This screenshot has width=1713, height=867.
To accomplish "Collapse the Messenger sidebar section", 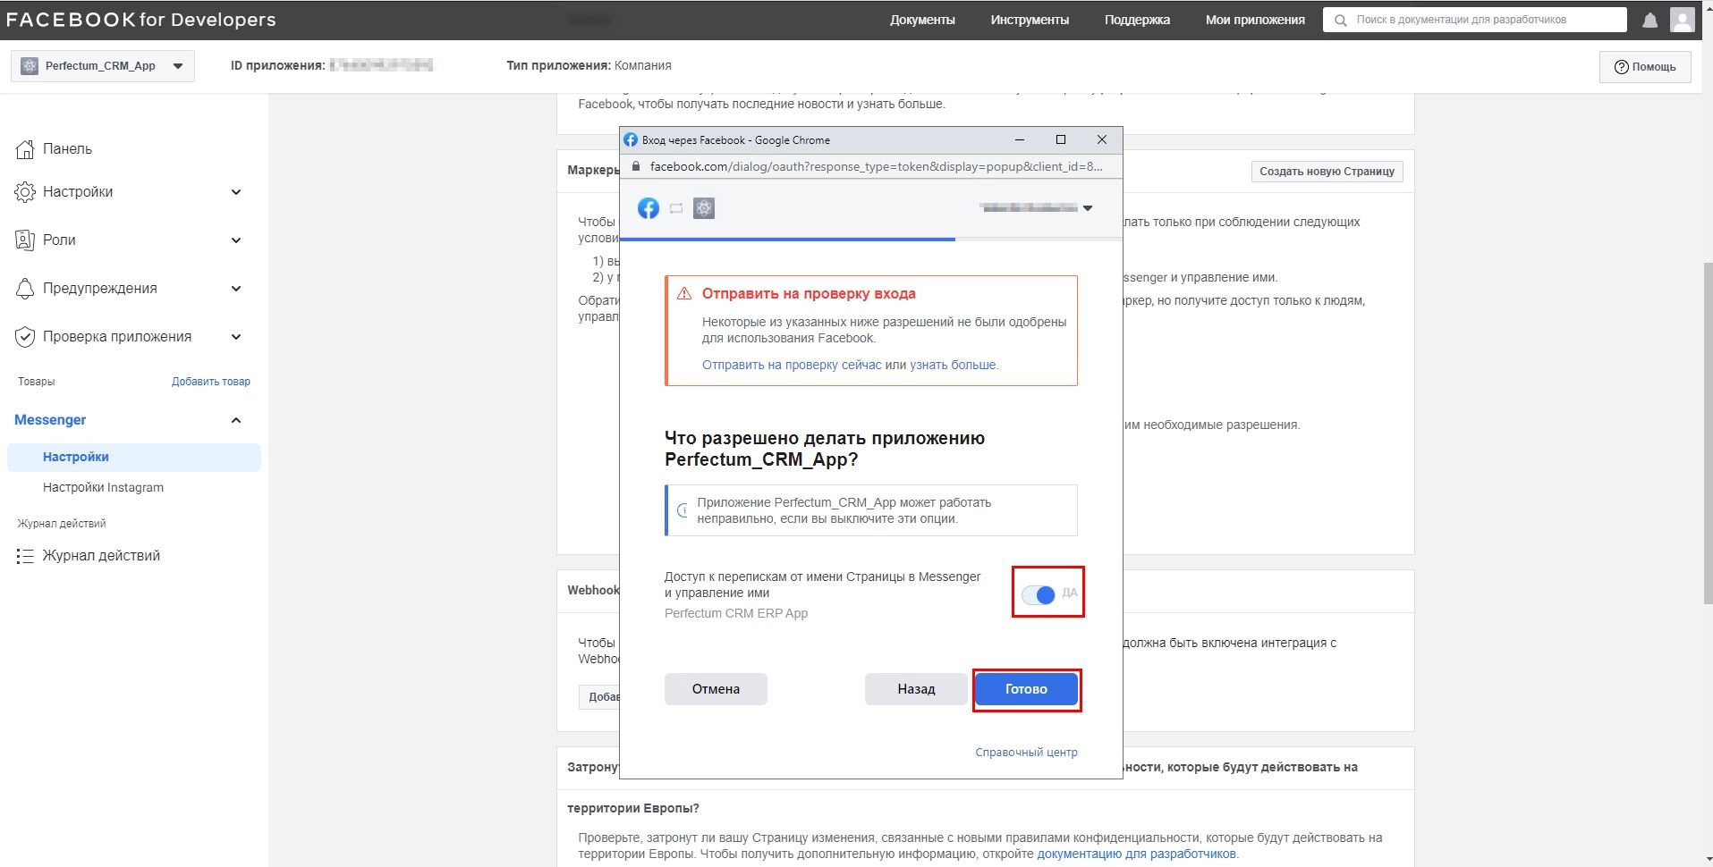I will click(236, 420).
